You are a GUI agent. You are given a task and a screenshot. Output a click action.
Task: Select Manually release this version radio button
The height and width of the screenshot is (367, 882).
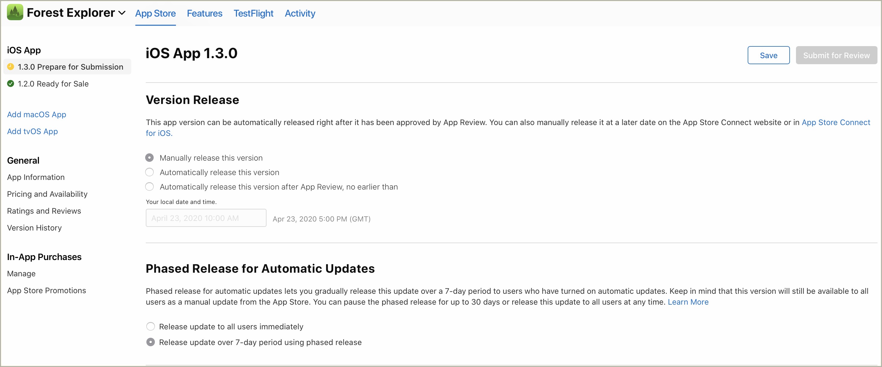click(150, 158)
